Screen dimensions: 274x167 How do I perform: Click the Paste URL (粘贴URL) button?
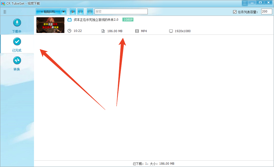click(x=48, y=12)
